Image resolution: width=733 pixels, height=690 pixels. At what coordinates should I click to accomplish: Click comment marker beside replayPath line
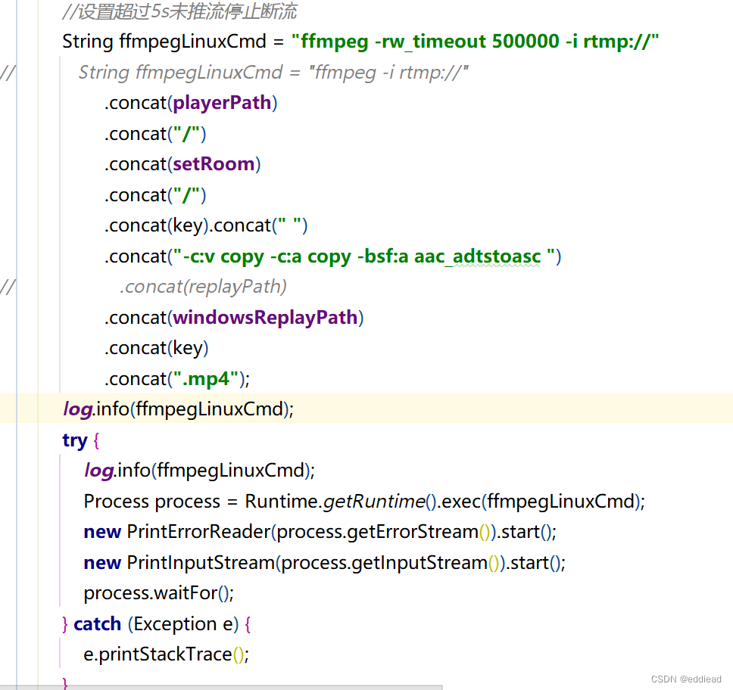click(x=8, y=287)
